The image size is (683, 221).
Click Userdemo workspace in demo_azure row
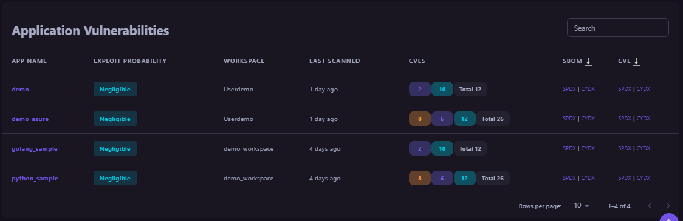(x=238, y=119)
